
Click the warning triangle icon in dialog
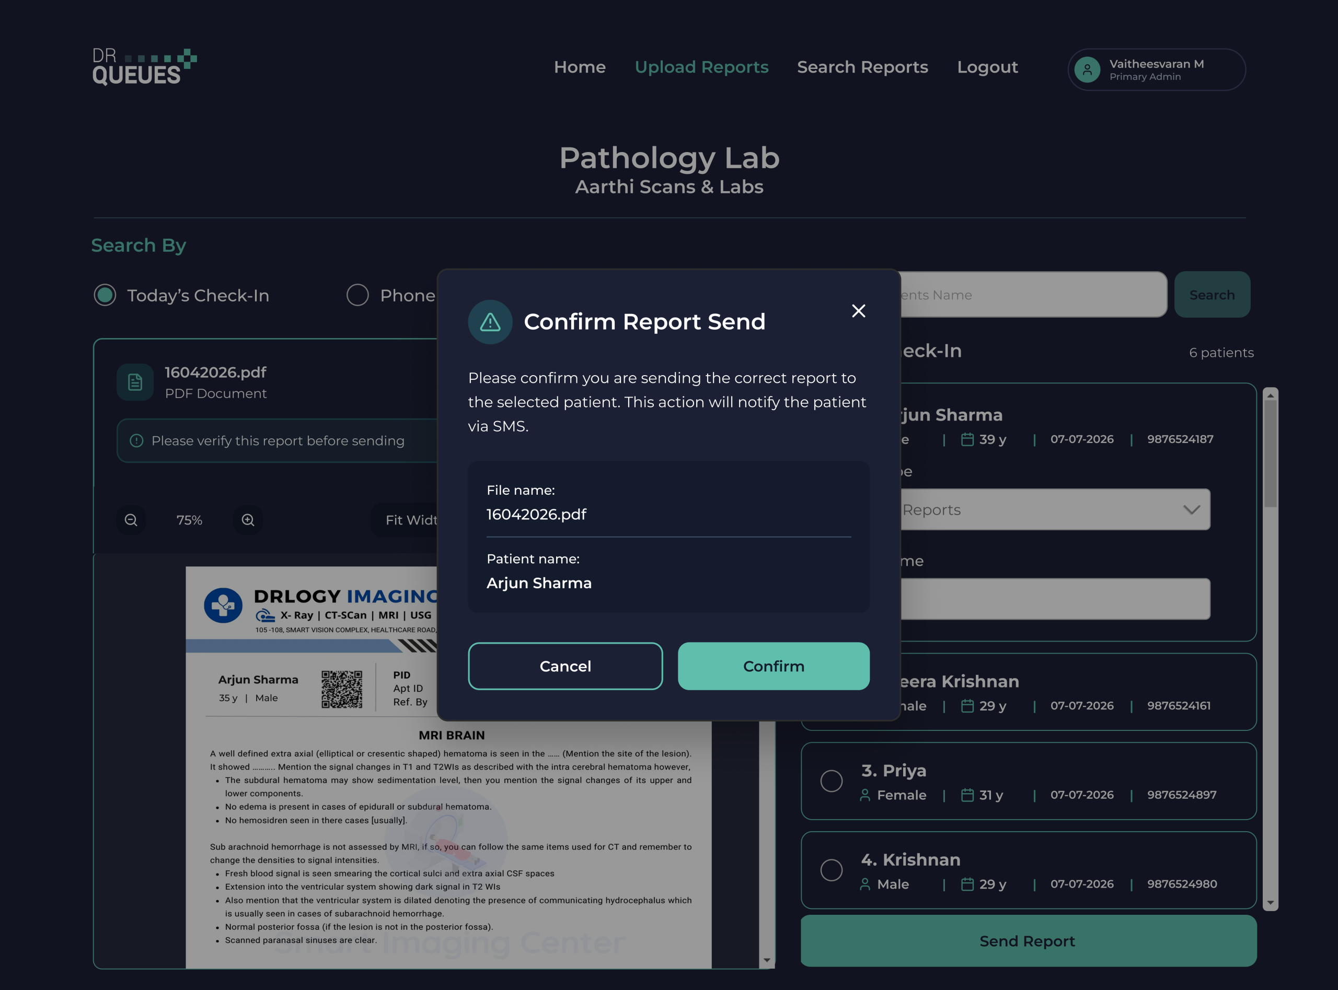490,322
